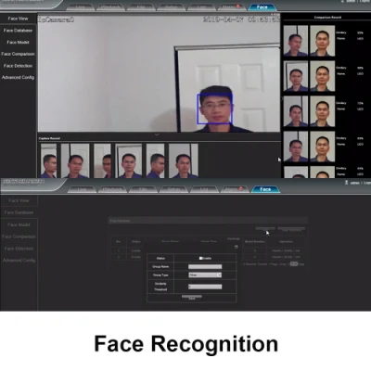Click the Group Name text field
Viewport: 371px width, 371px height.
coord(205,266)
